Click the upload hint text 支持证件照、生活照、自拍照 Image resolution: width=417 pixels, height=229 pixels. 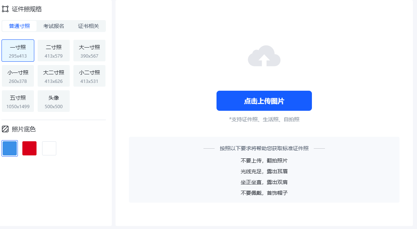click(x=264, y=119)
